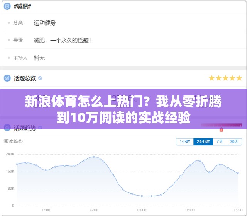Switch trend range to 1小时
247x218 pixels.
(185, 141)
